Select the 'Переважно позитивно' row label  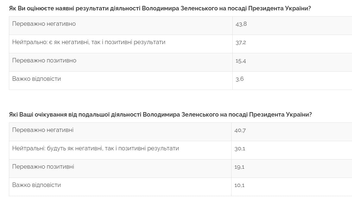pyautogui.click(x=44, y=60)
